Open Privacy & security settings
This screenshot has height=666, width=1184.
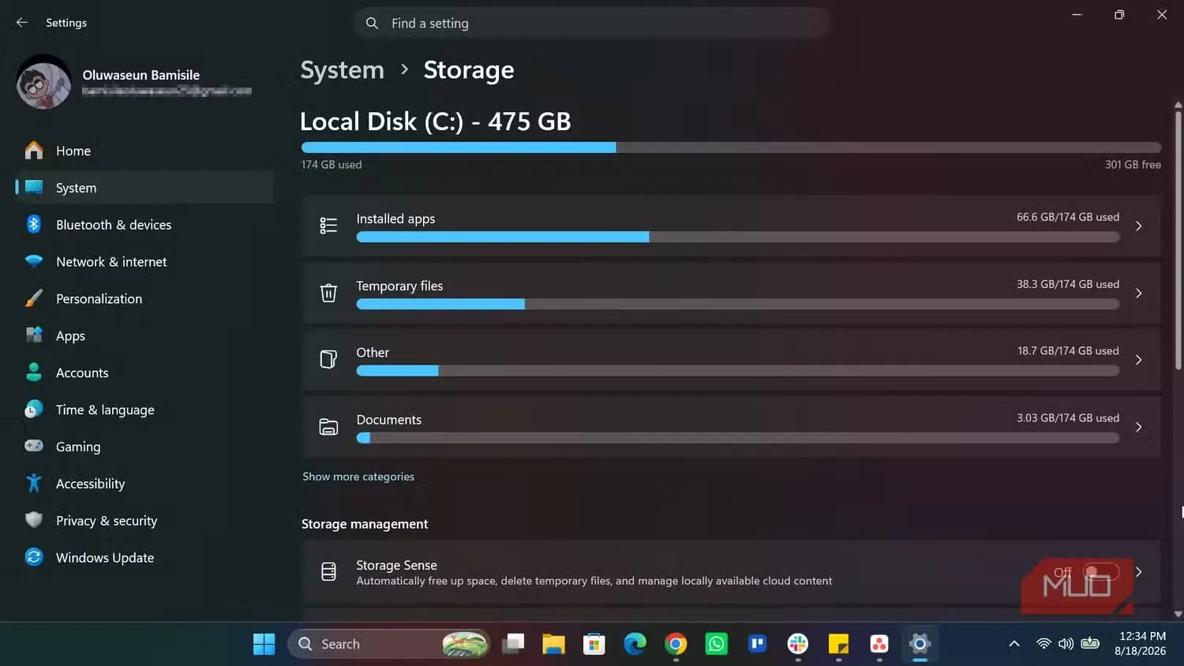pyautogui.click(x=144, y=520)
